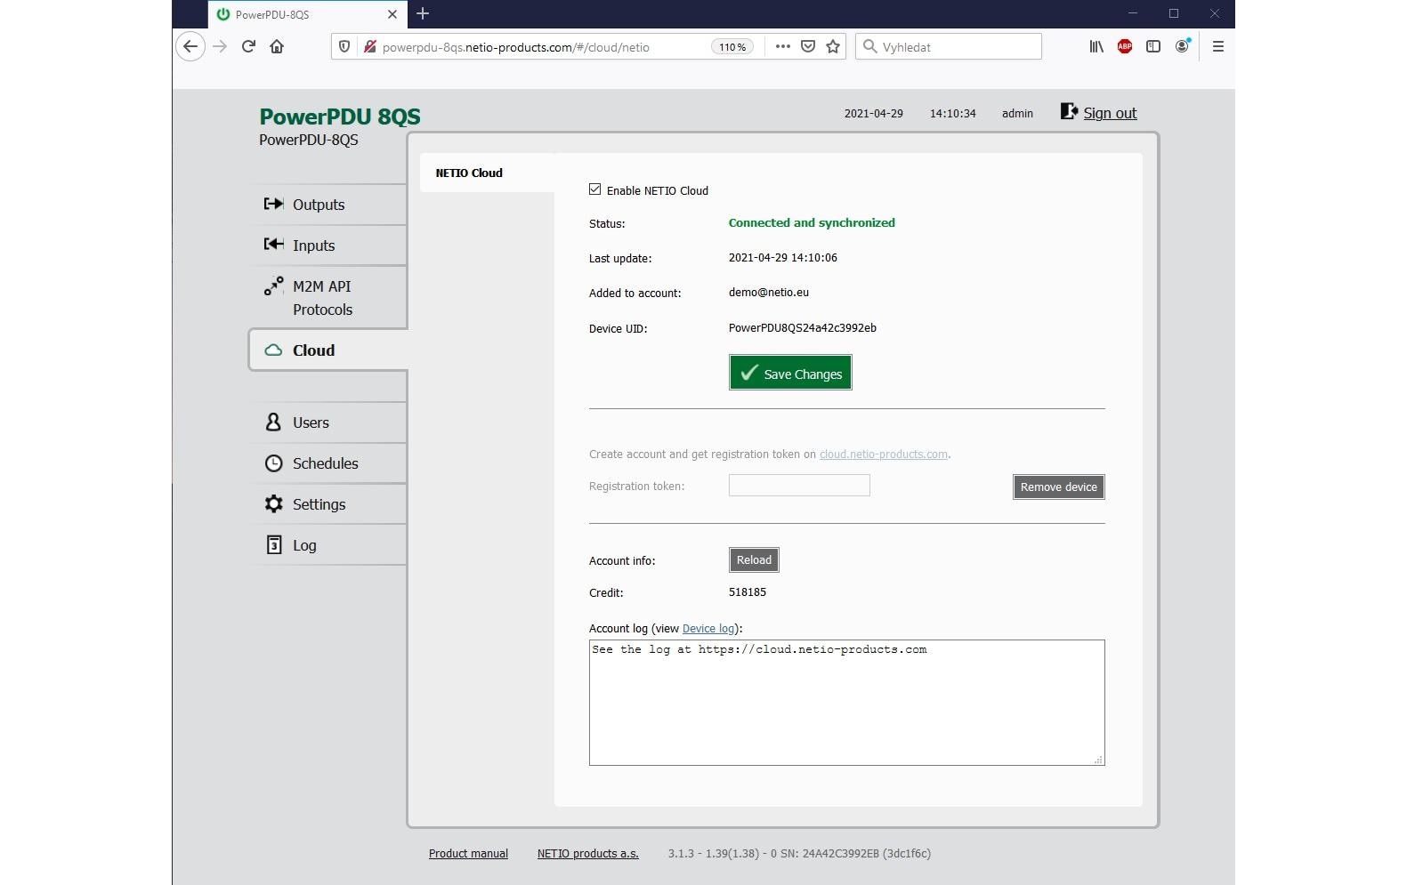1407x885 pixels.
Task: Click the Cloud icon in sidebar
Action: [273, 350]
